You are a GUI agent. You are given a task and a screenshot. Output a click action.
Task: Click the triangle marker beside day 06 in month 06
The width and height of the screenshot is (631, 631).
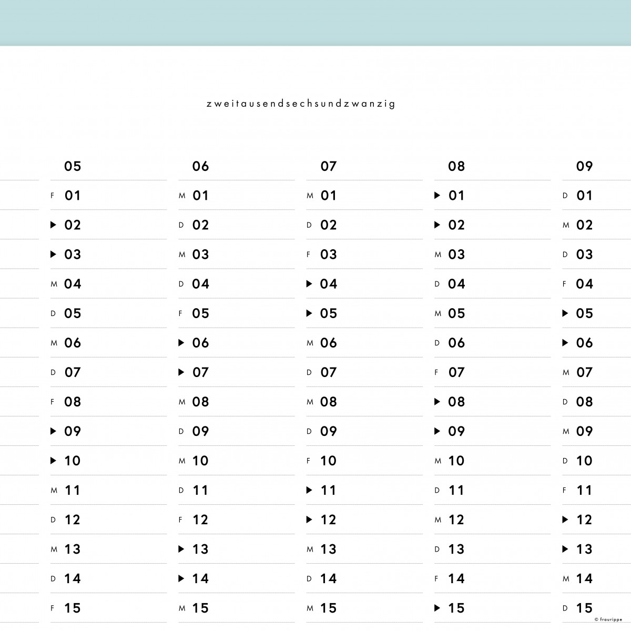(x=181, y=343)
